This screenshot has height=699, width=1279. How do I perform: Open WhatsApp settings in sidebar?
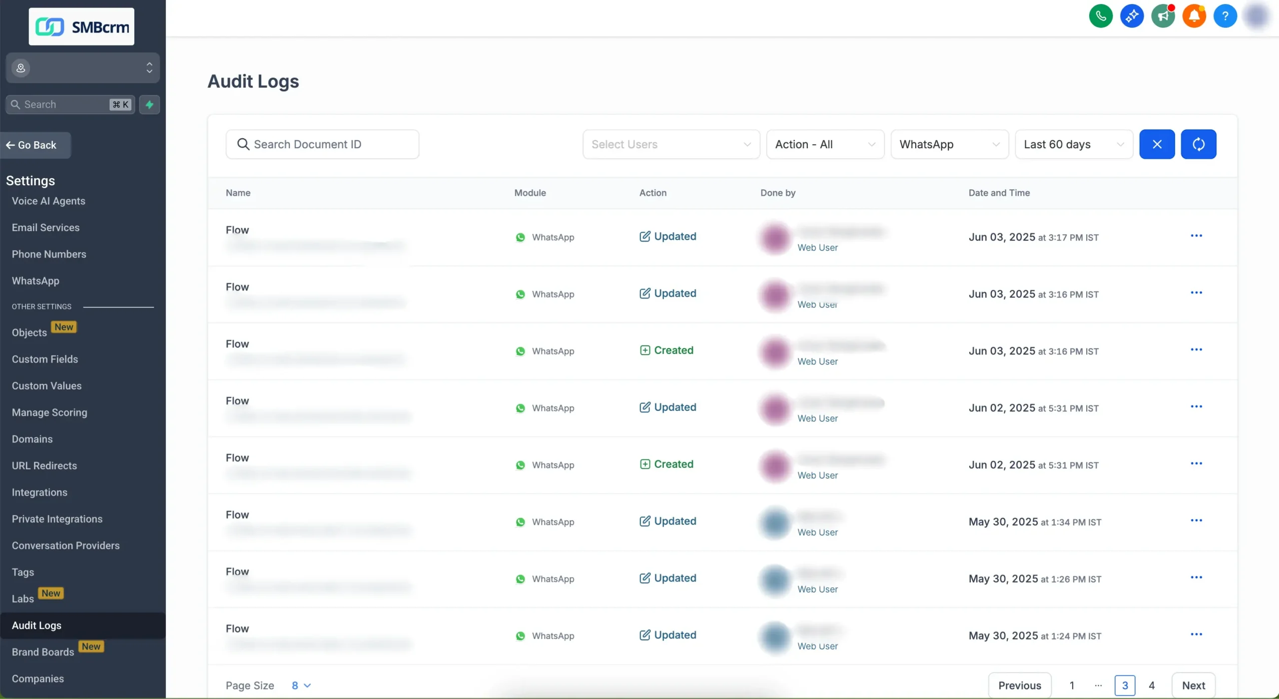point(35,281)
